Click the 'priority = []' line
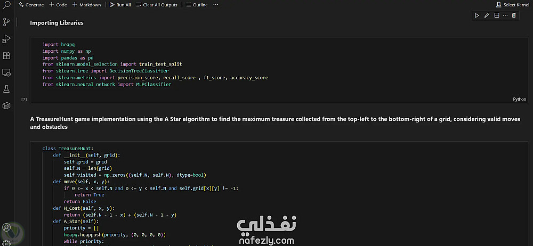This screenshot has height=246, width=533. pyautogui.click(x=81, y=228)
